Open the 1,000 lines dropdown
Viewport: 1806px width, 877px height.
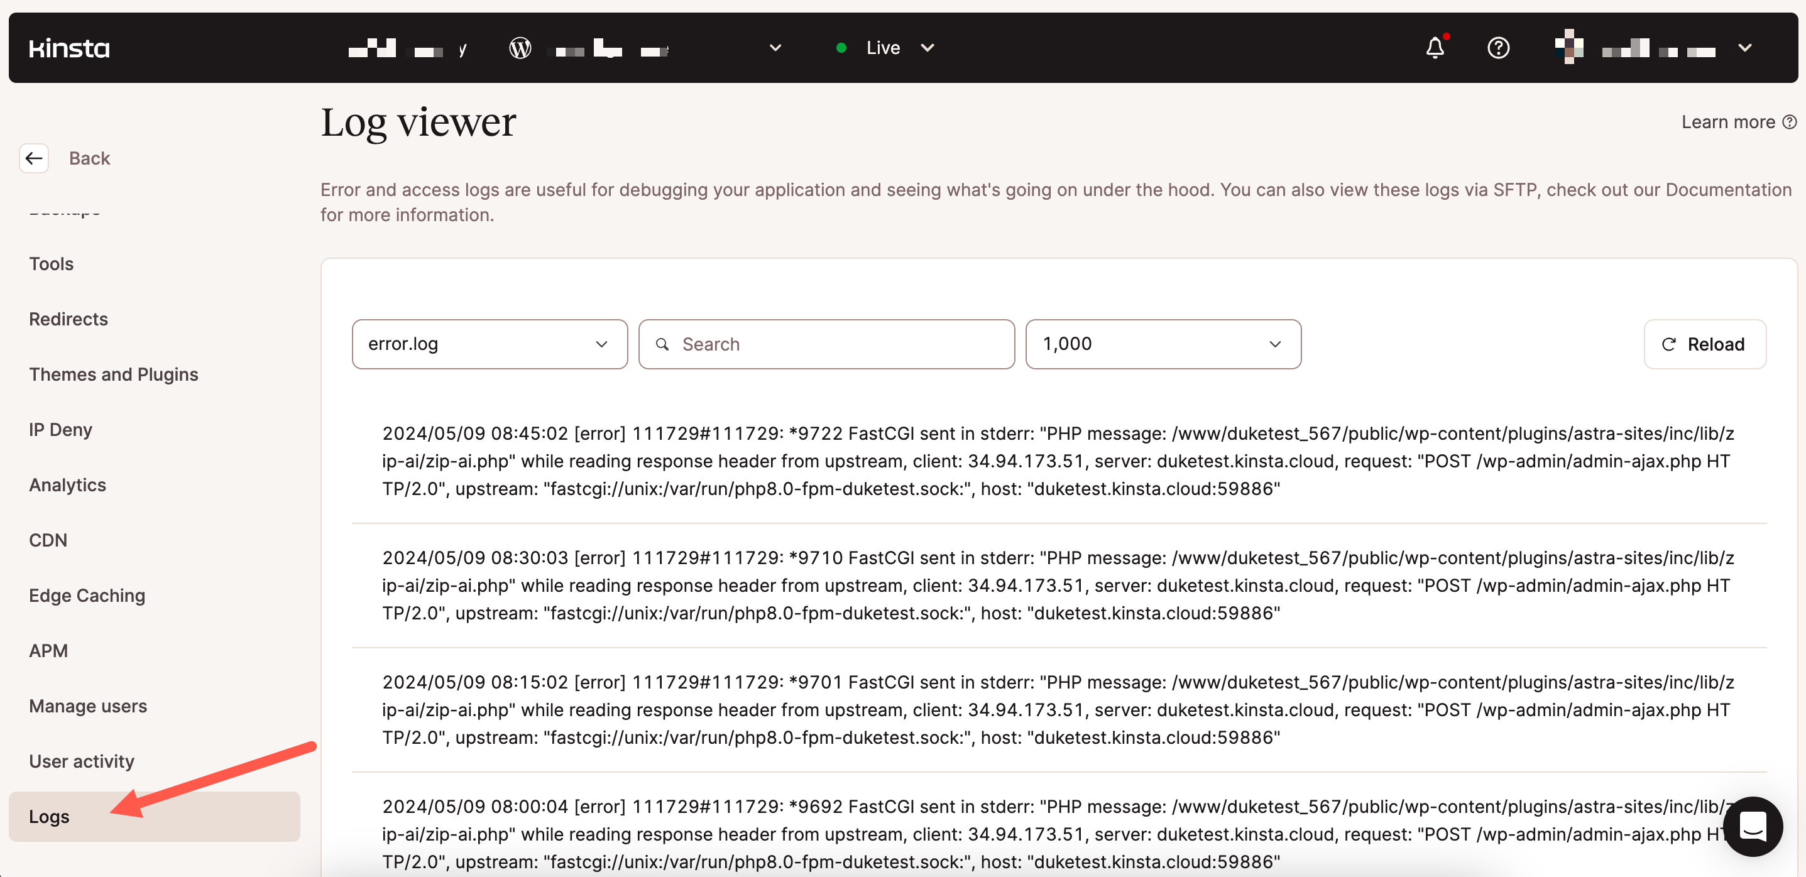(1163, 344)
